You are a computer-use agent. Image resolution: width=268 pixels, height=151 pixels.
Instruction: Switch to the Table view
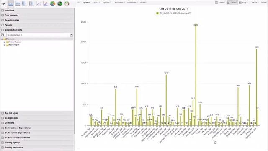pyautogui.click(x=220, y=3)
